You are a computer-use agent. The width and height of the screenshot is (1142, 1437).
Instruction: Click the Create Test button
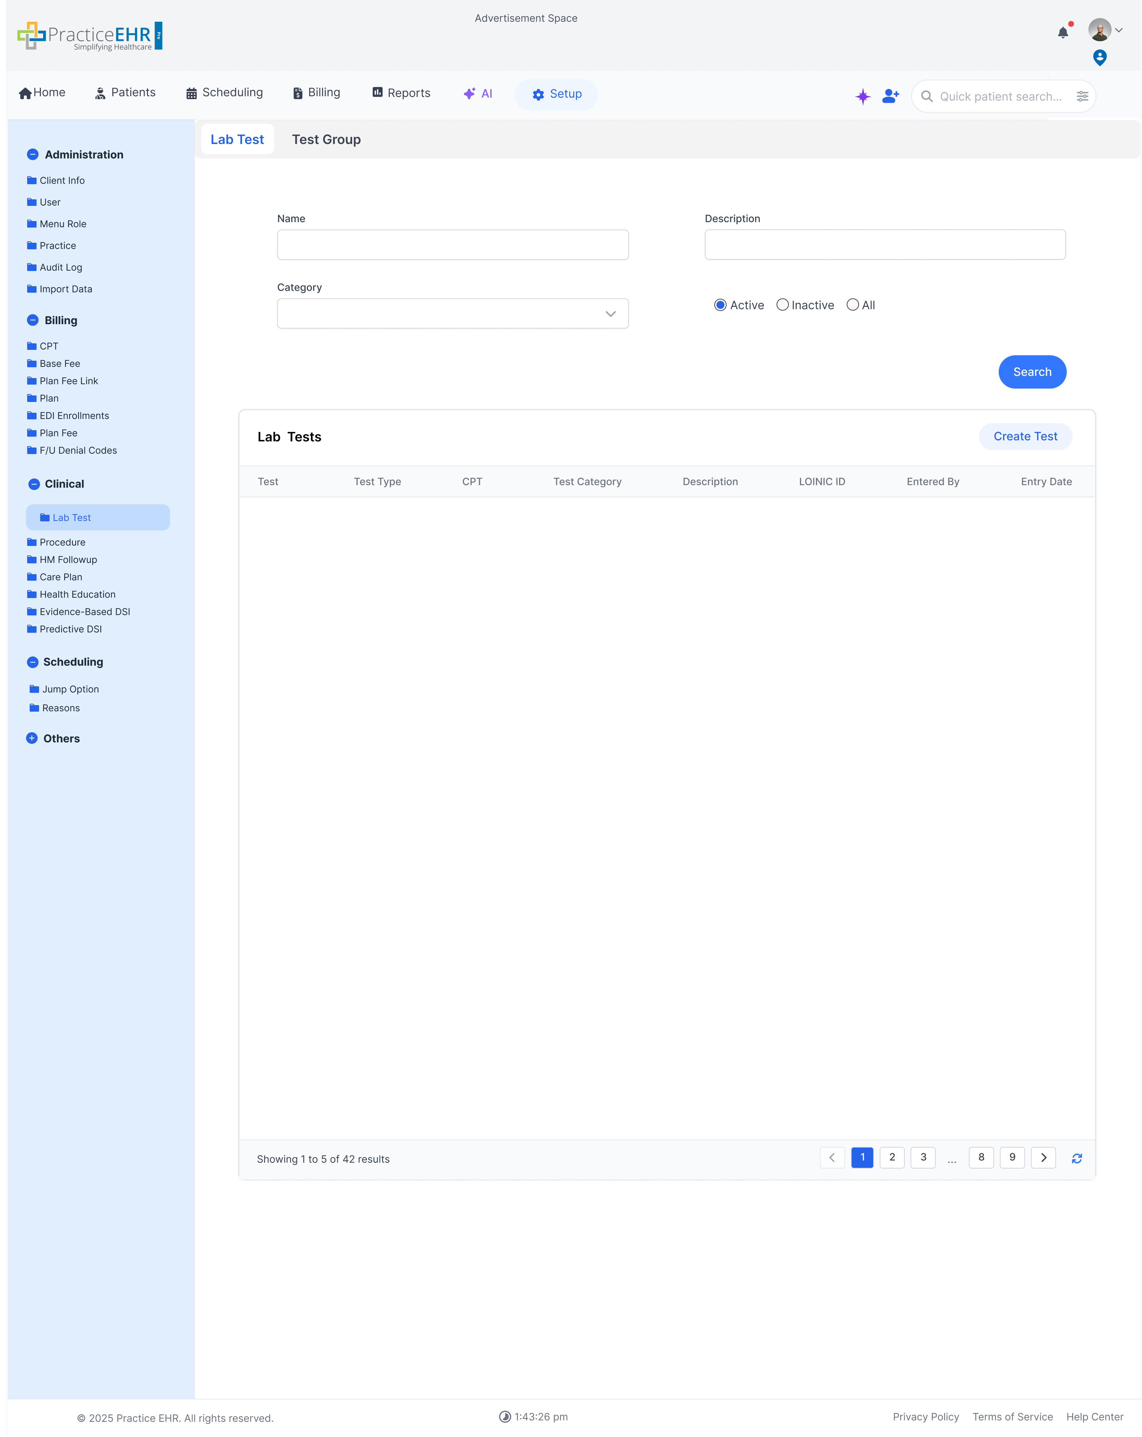(1025, 437)
